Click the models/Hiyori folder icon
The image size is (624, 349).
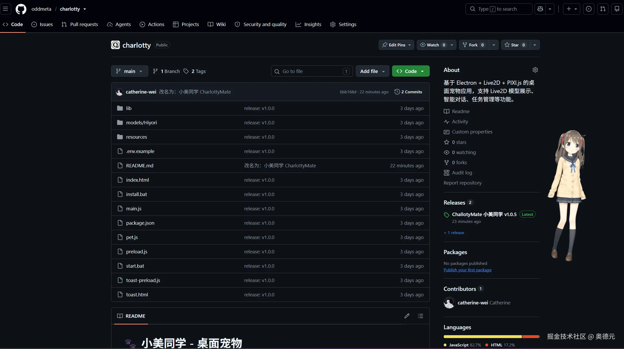click(x=120, y=123)
